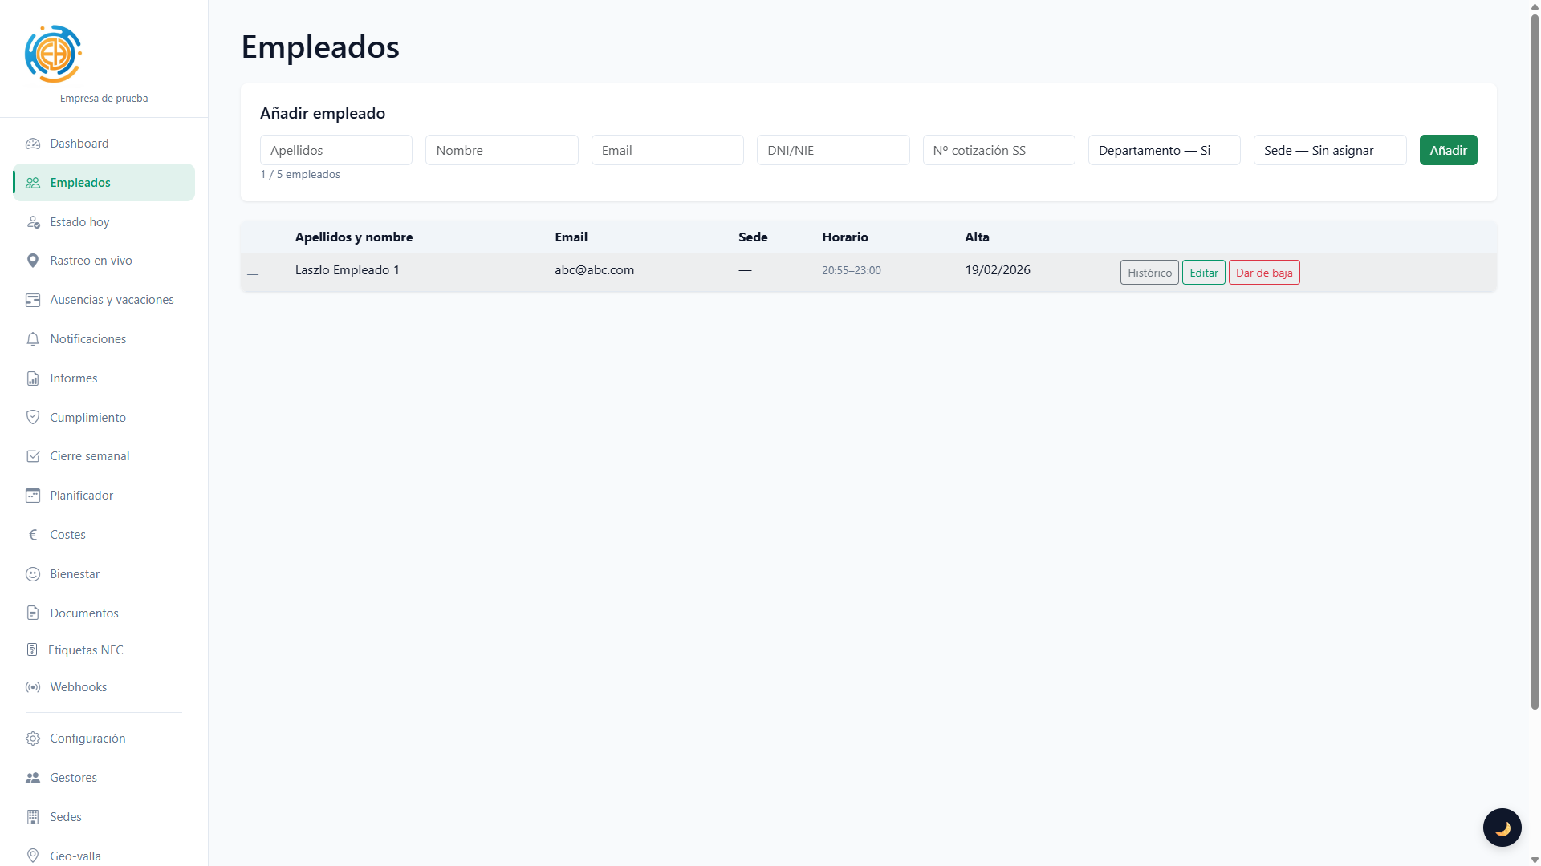This screenshot has height=866, width=1541.
Task: Switch to the Empleados section
Action: coord(81,182)
